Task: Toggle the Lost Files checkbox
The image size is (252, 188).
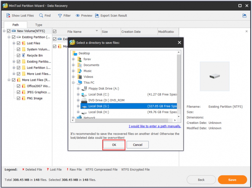Action: point(18,43)
